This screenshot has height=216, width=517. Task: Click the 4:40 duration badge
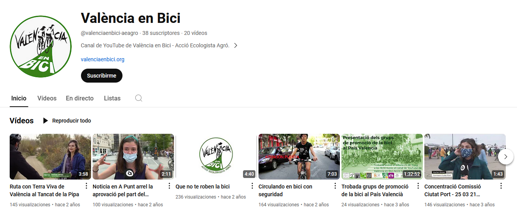249,174
